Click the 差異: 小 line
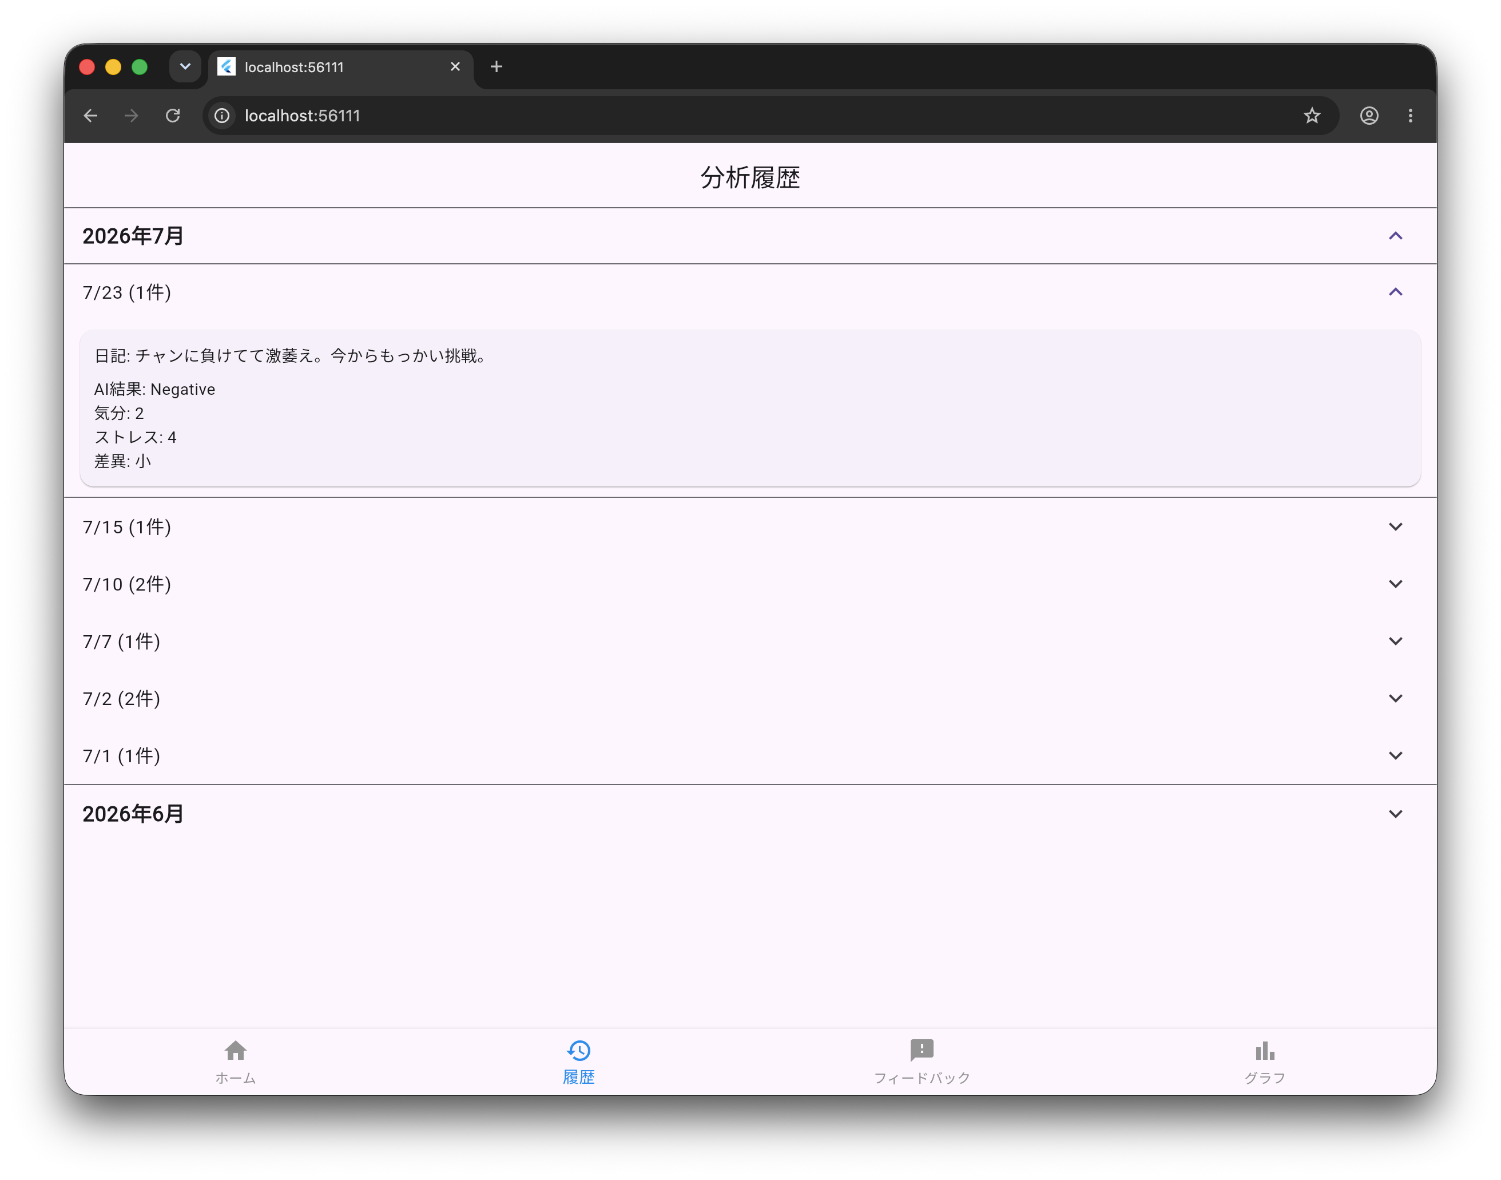 [x=122, y=461]
